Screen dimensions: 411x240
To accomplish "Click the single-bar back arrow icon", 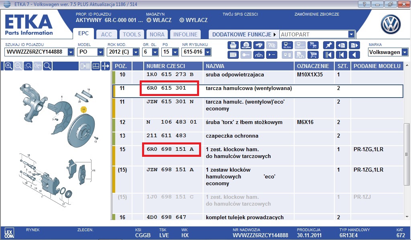I will pos(341,55).
